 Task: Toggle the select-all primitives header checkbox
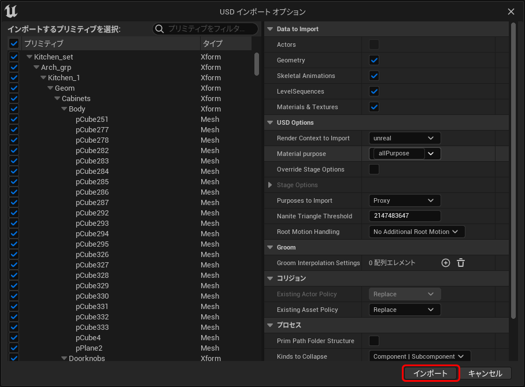point(14,43)
